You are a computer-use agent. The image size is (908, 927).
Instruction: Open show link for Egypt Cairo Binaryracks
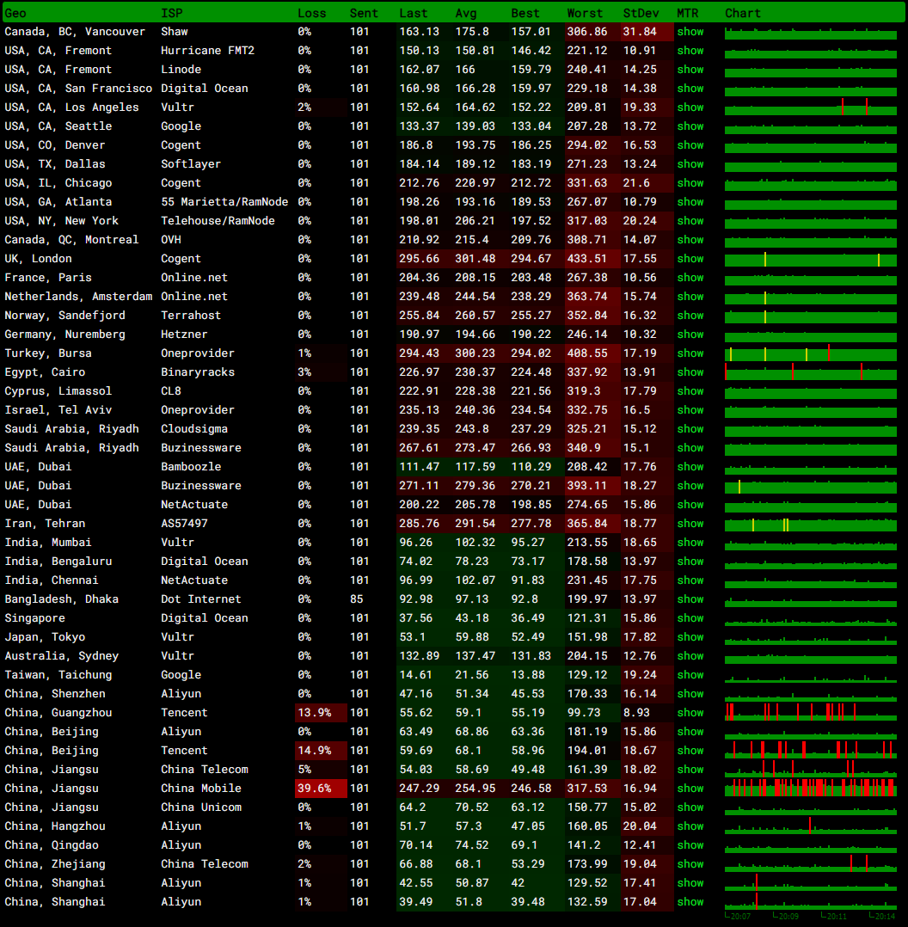(x=690, y=372)
